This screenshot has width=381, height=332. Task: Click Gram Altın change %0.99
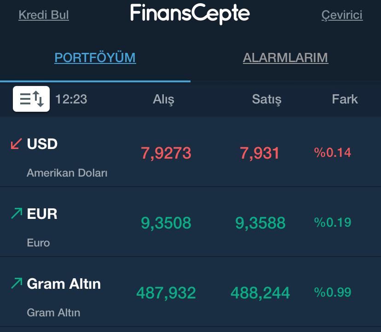pos(333,292)
